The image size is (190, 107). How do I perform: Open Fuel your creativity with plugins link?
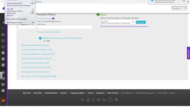click(49, 32)
